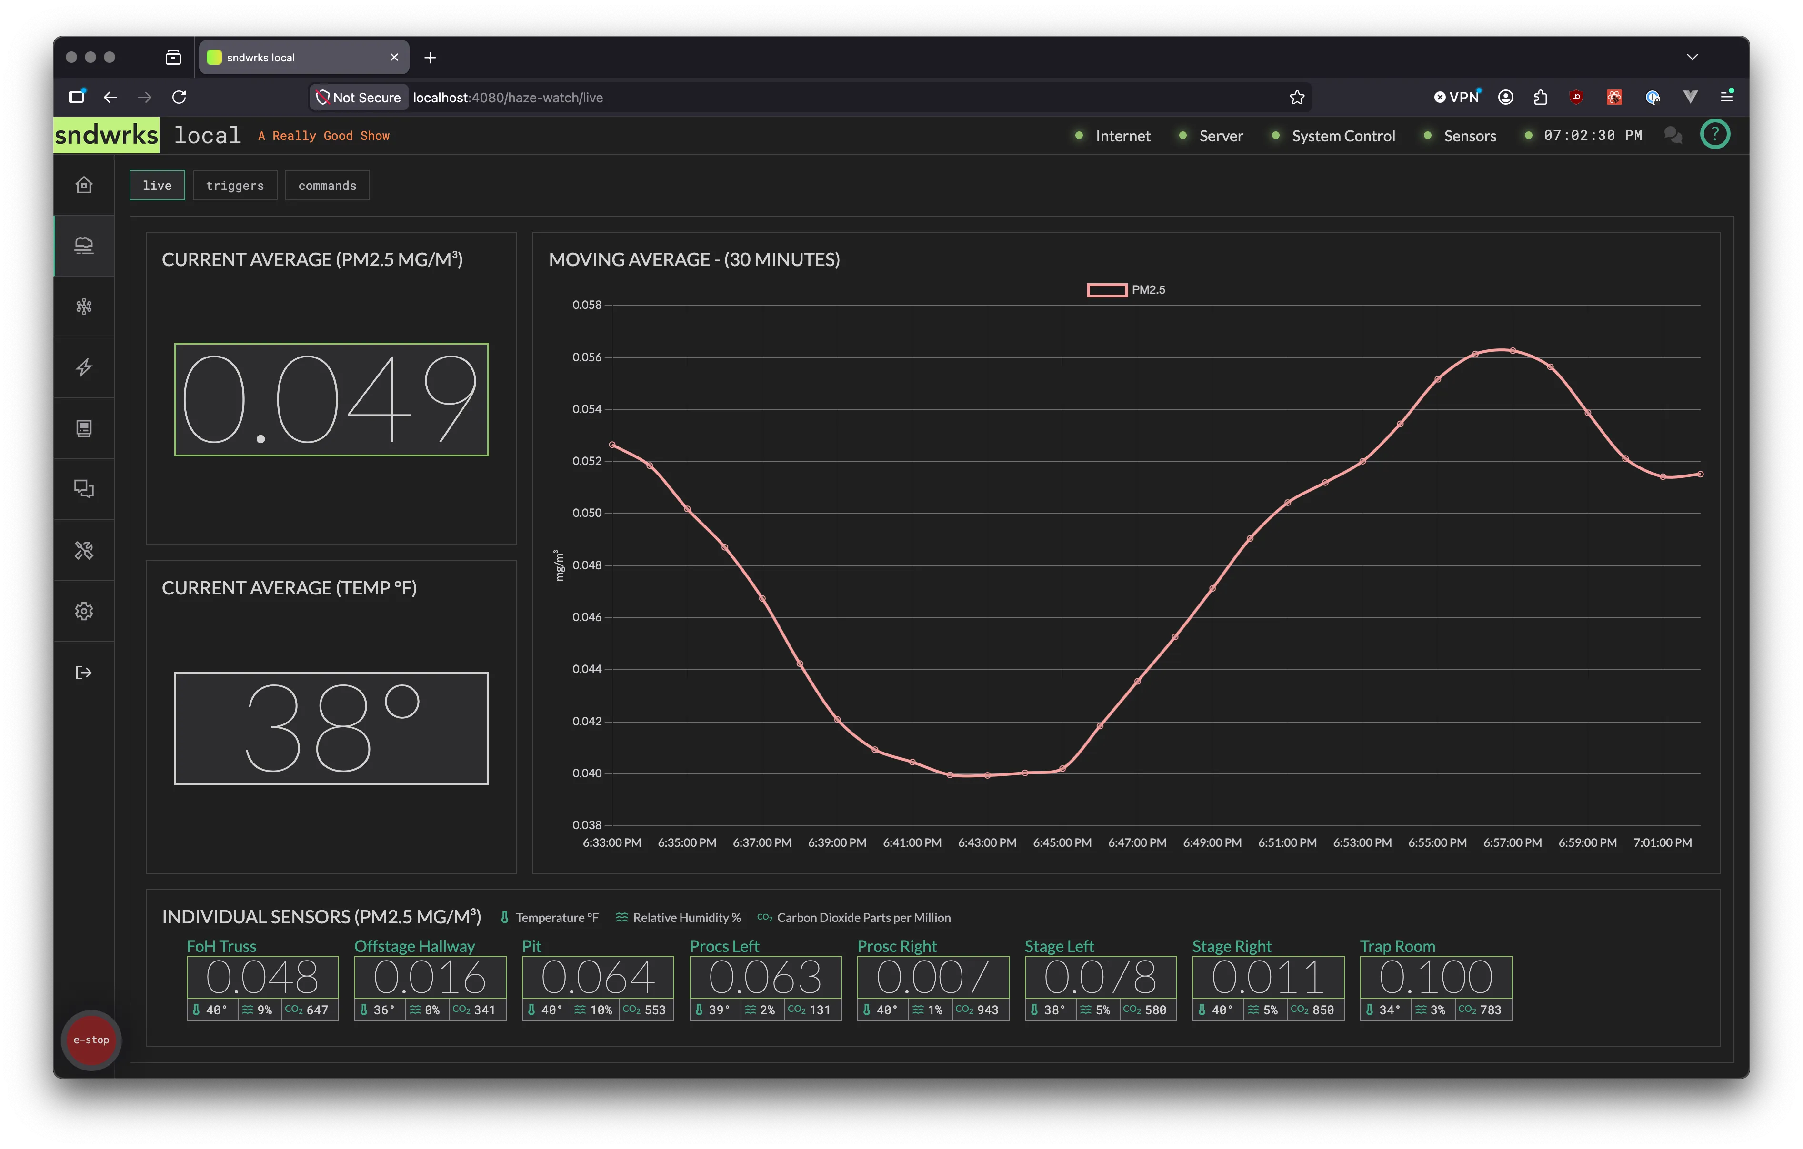Bookmark this page with the star icon

coord(1297,97)
